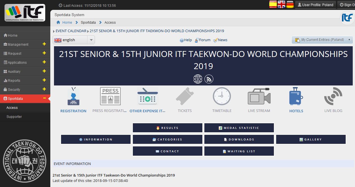Expand the Management menu plus icon
The height and width of the screenshot is (187, 355).
coord(44,44)
